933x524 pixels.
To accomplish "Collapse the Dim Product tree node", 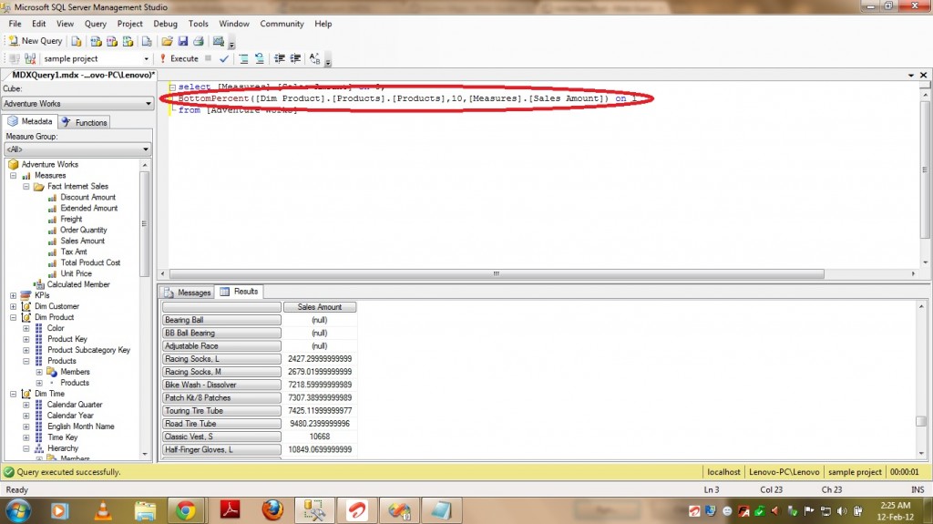I will 14,317.
